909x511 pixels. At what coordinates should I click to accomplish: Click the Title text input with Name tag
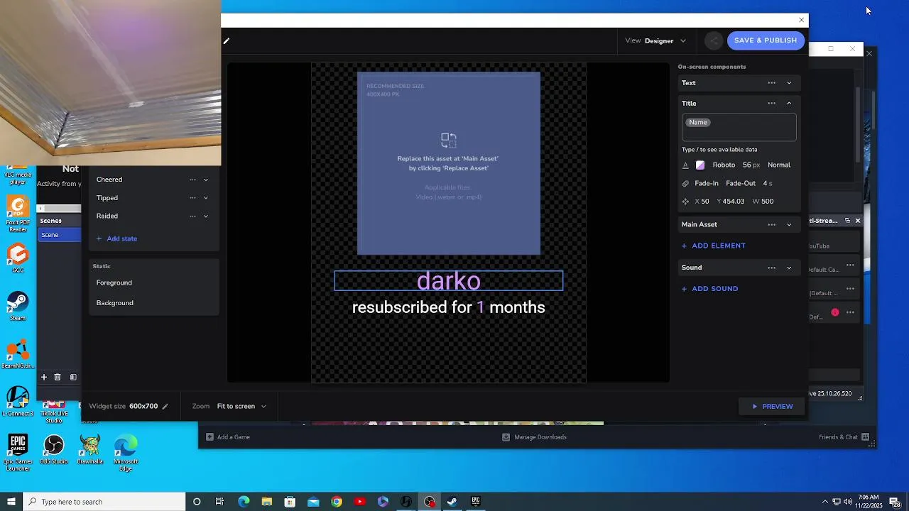point(739,128)
